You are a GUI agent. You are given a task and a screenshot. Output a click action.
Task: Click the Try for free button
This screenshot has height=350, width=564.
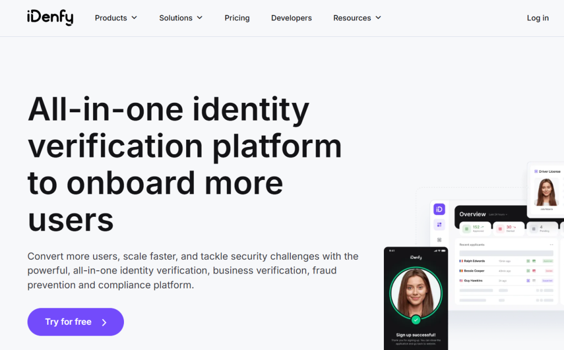tap(75, 322)
